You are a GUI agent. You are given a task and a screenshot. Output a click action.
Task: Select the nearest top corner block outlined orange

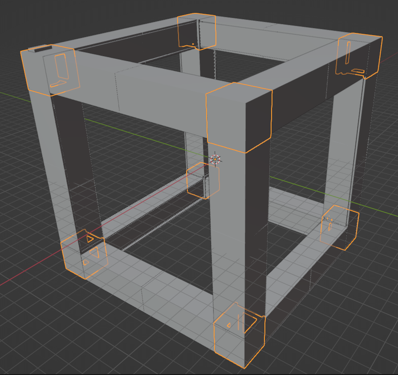click(239, 117)
